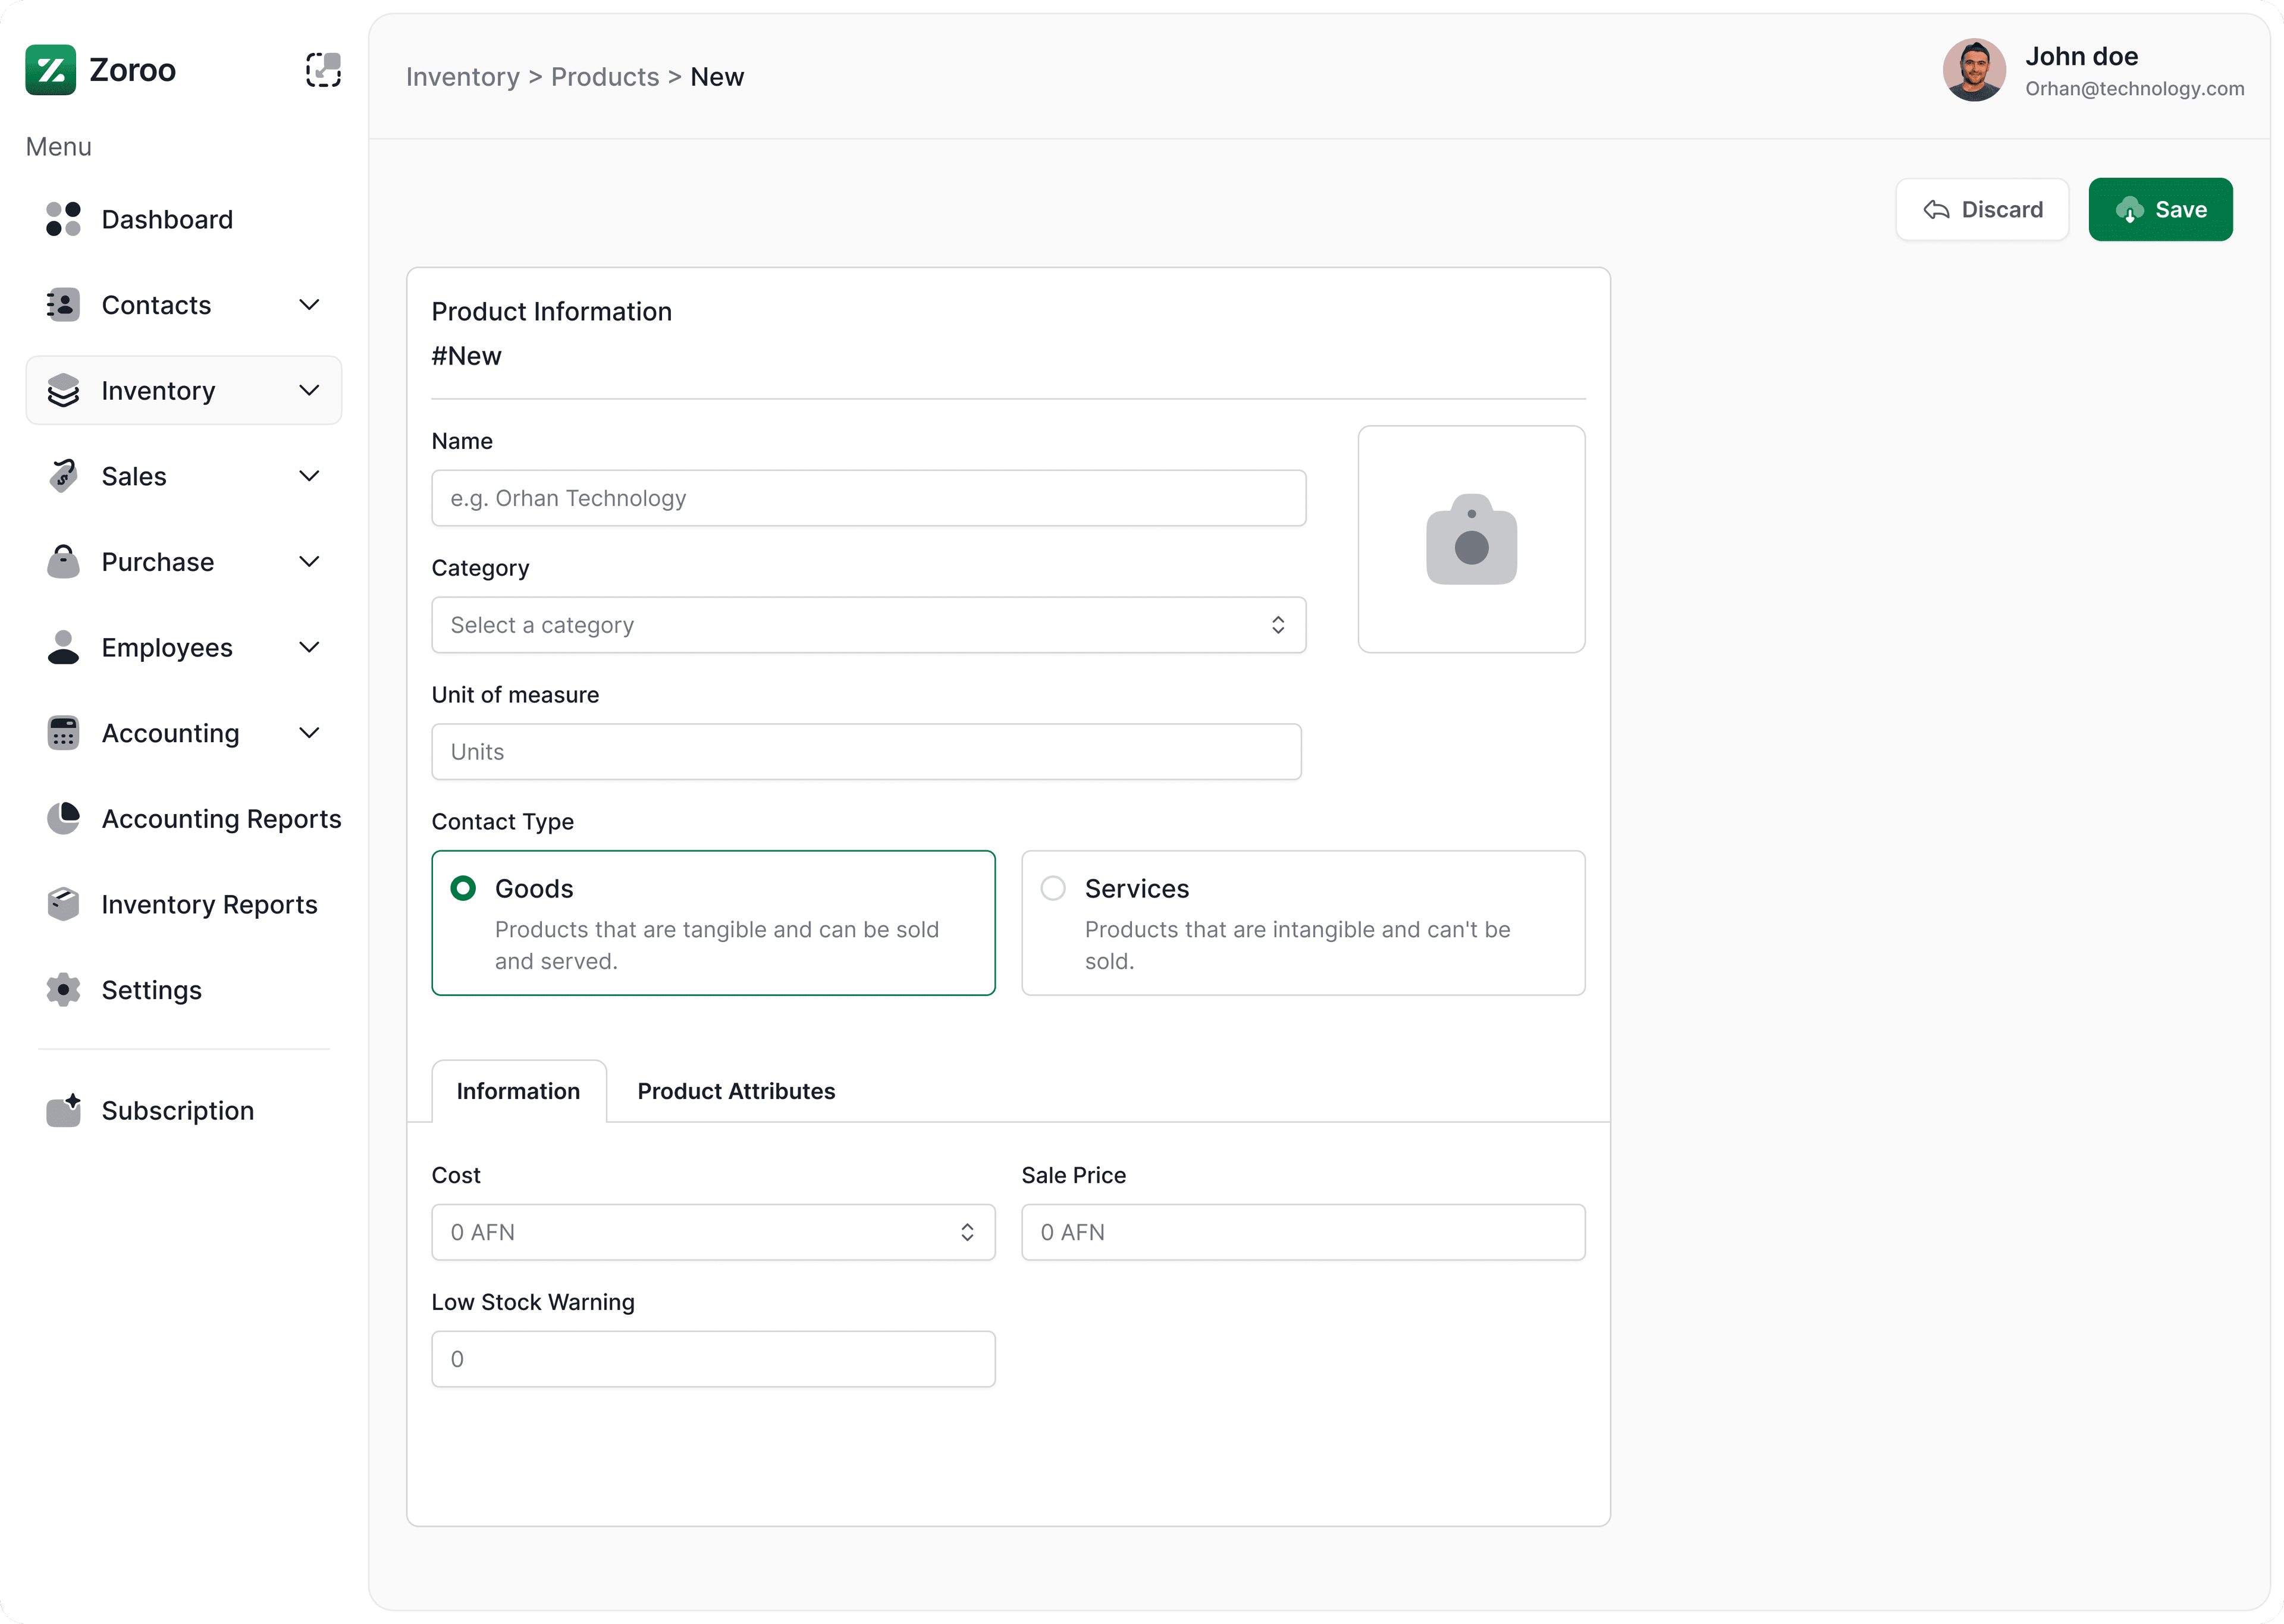
Task: Open Inventory using the layers icon
Action: (63, 390)
